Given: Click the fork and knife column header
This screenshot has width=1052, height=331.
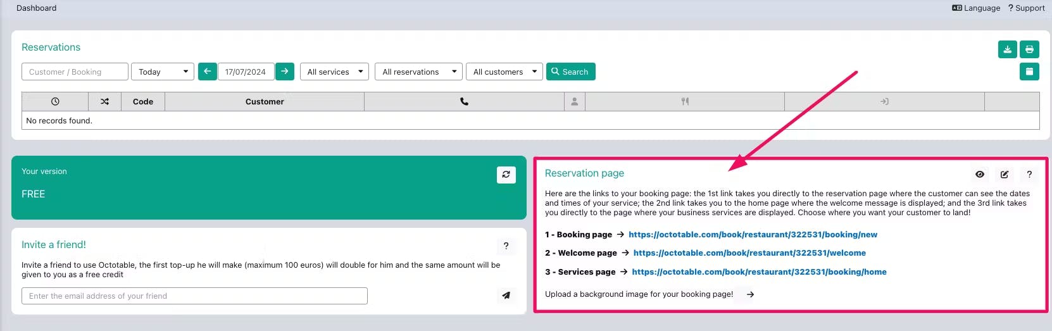Looking at the screenshot, I should [685, 101].
